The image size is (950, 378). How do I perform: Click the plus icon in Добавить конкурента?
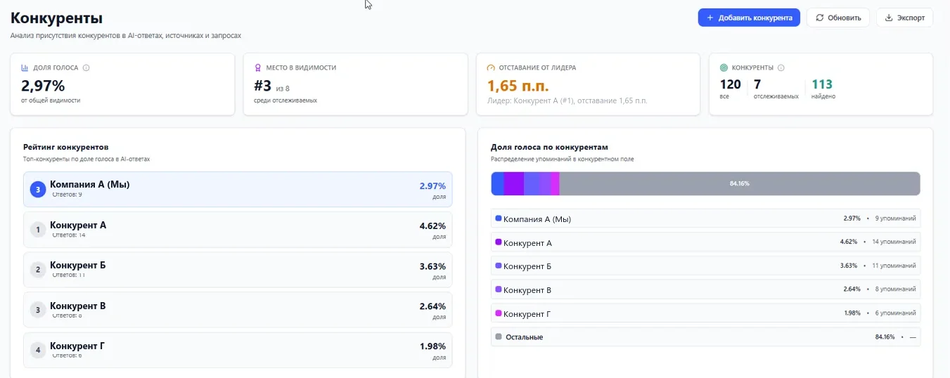coord(710,18)
